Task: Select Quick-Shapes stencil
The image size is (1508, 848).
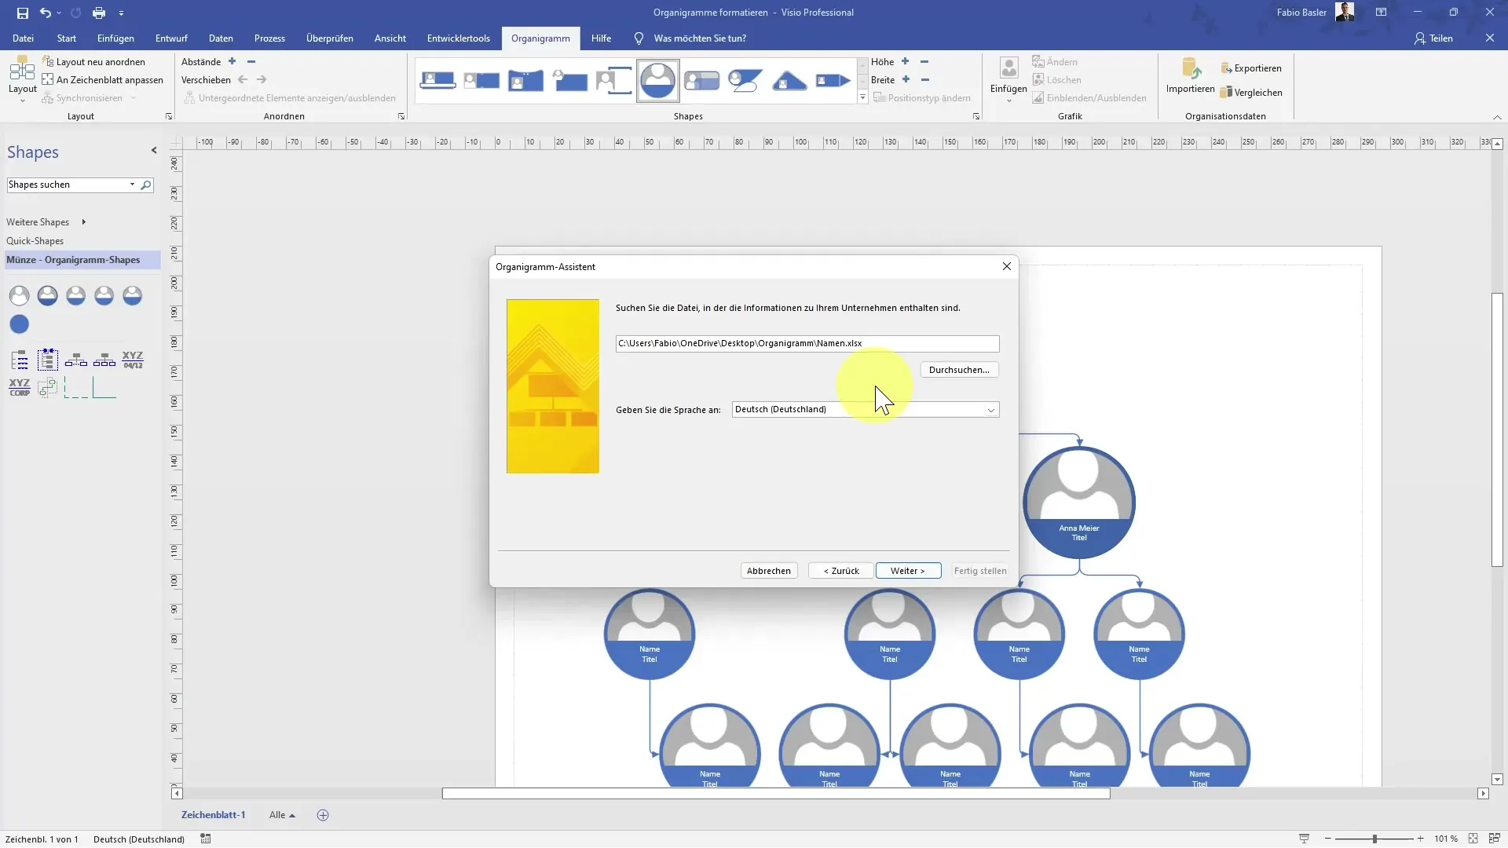Action: 35,241
